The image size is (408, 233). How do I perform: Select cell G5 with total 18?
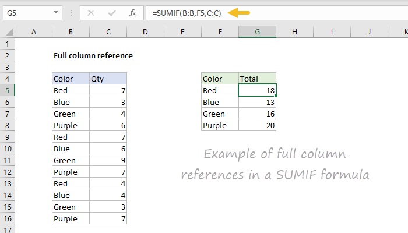257,90
